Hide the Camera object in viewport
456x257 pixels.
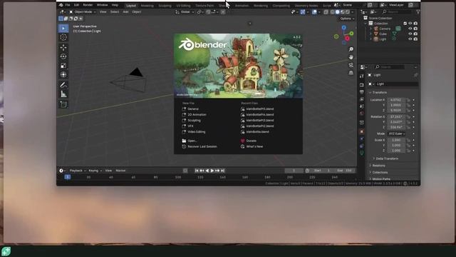tap(410, 29)
